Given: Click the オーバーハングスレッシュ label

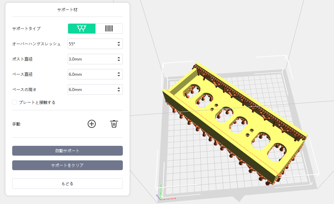Looking at the screenshot, I should click(x=36, y=44).
